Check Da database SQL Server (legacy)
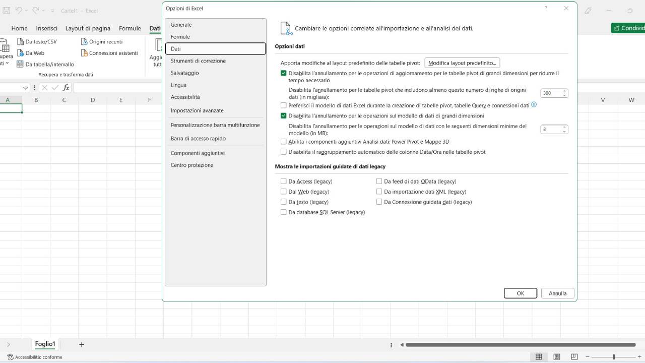Viewport: 645px width, 363px height. (x=284, y=212)
